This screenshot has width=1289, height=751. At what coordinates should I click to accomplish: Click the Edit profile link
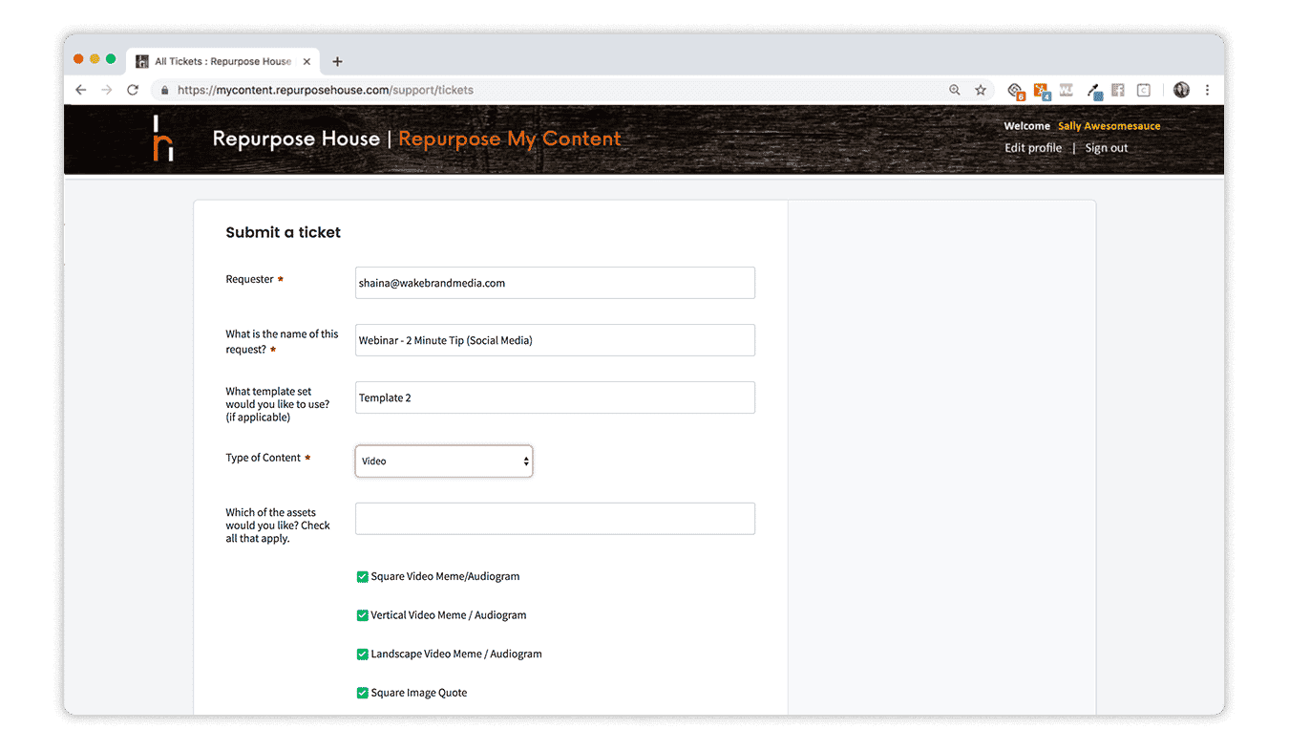coord(1032,148)
